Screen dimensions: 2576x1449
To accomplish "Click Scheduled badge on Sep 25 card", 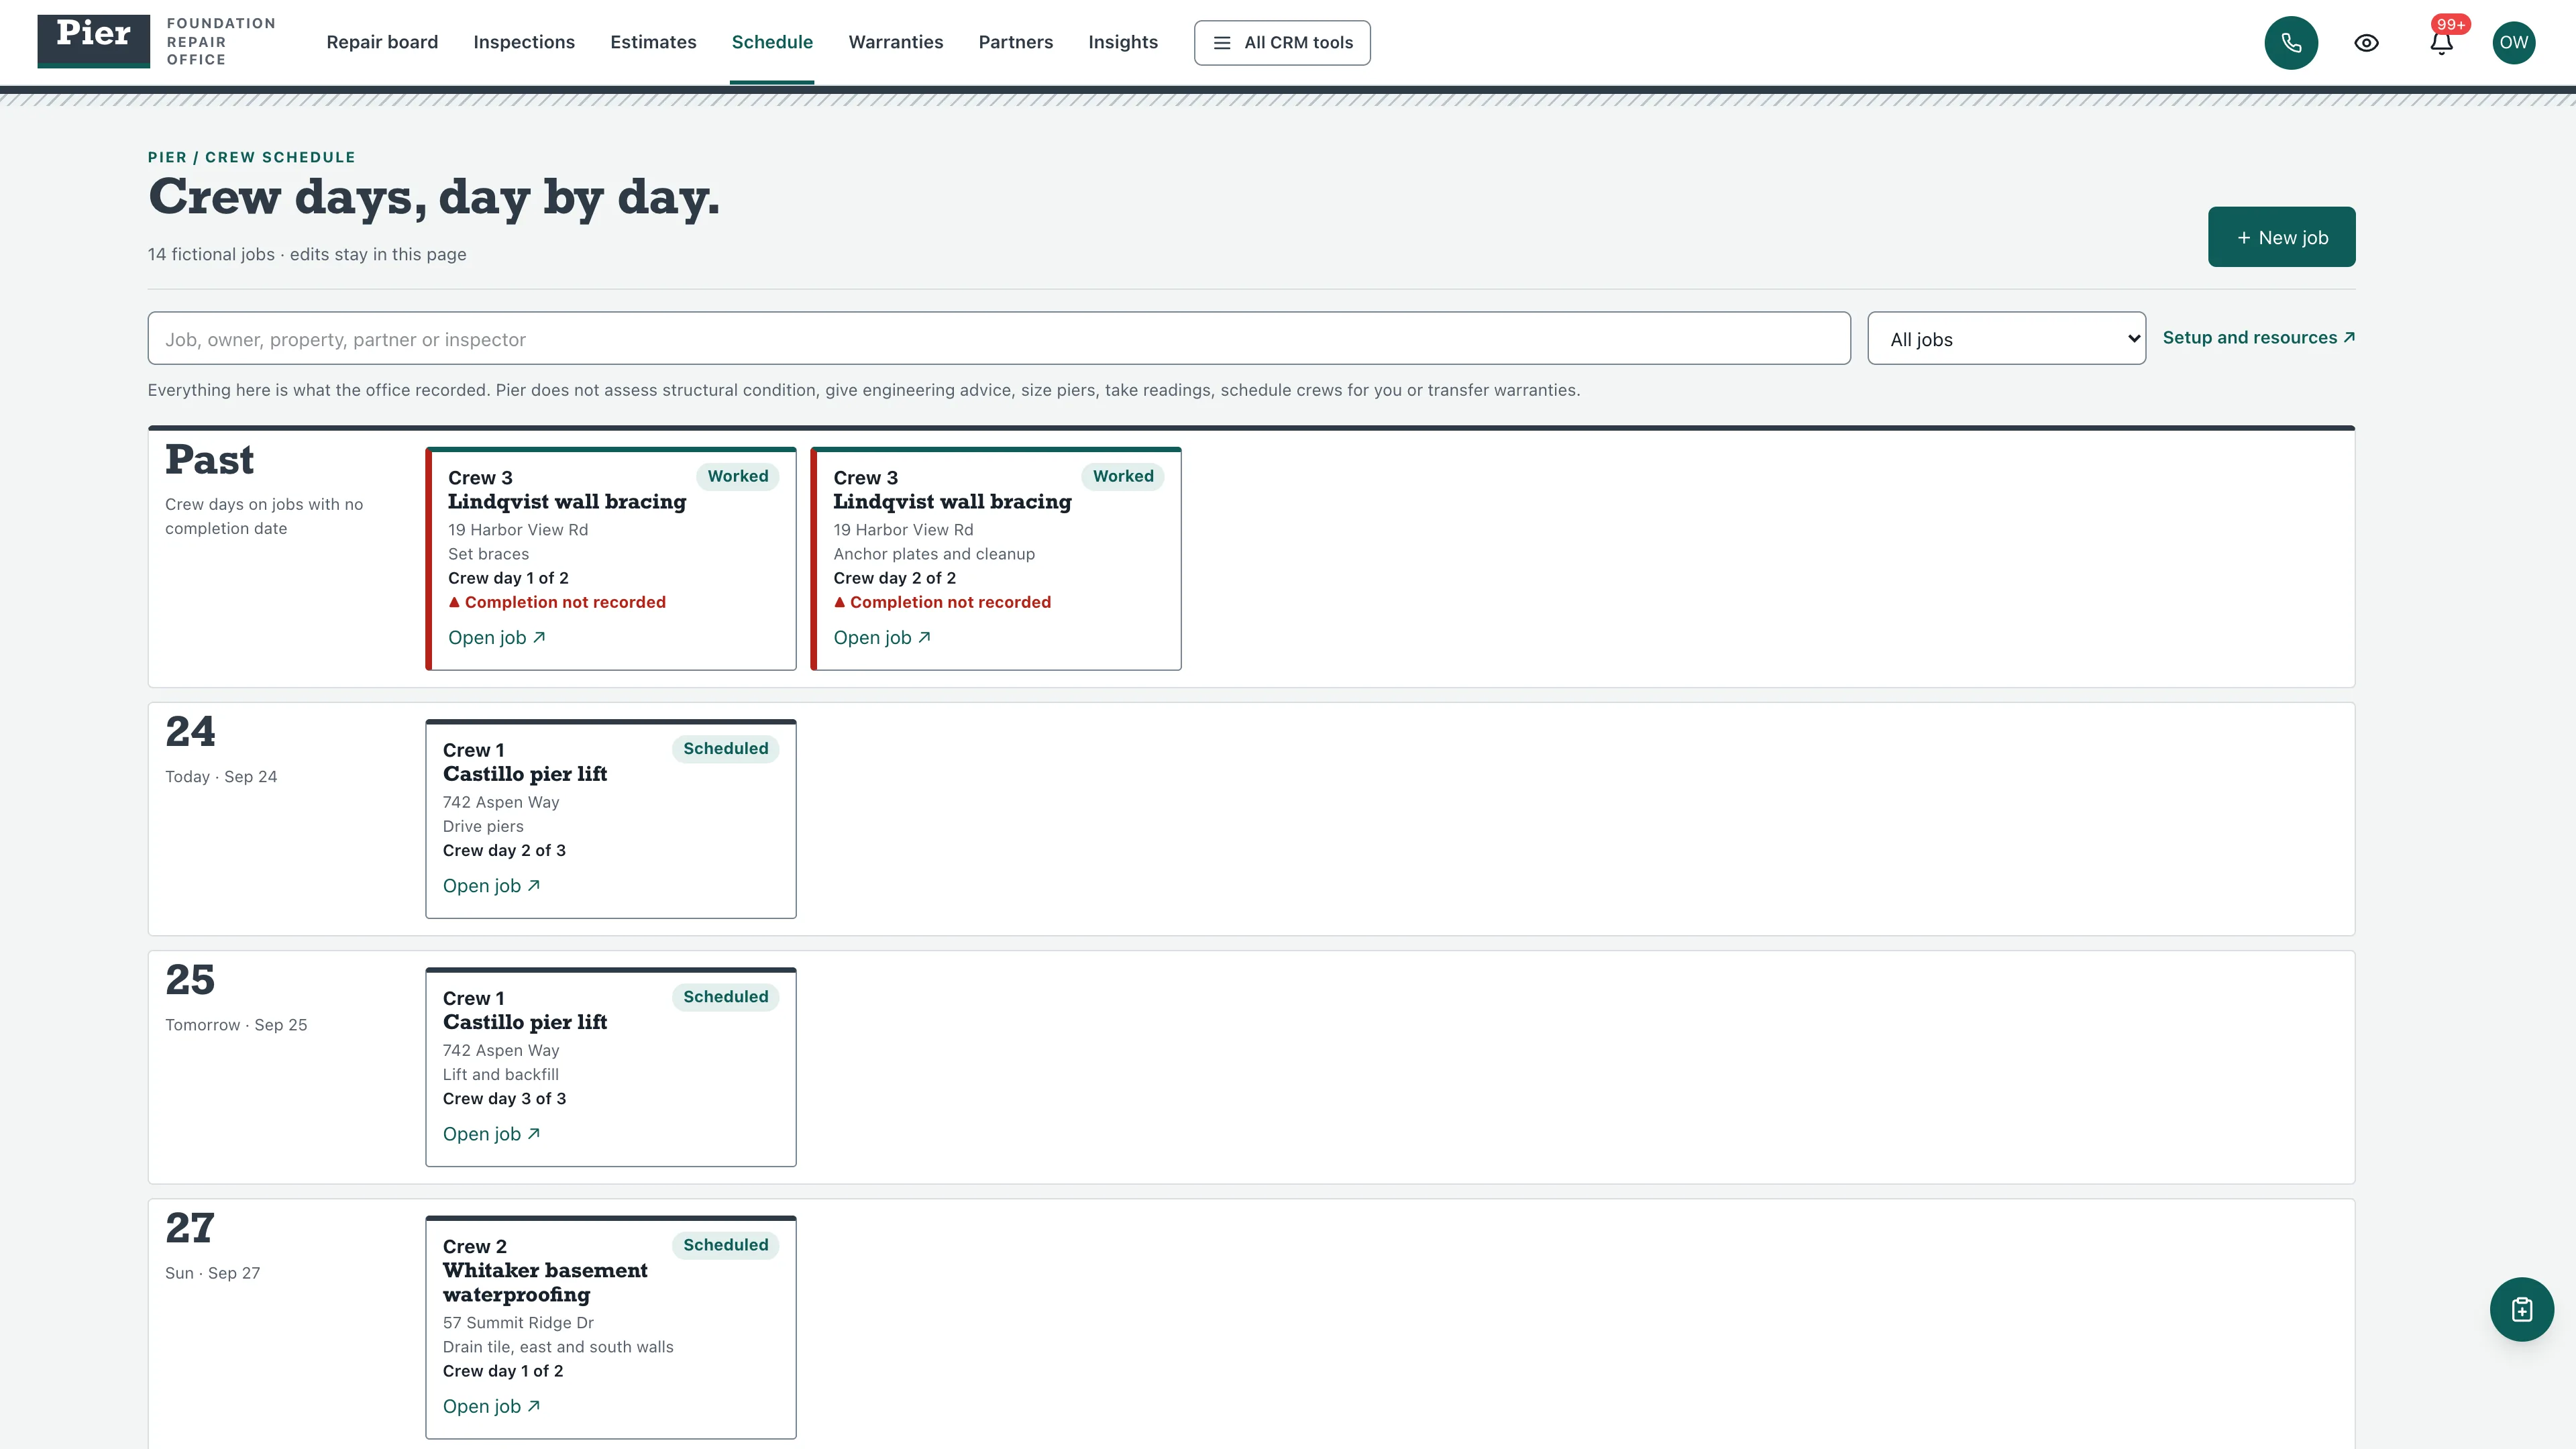I will (725, 997).
